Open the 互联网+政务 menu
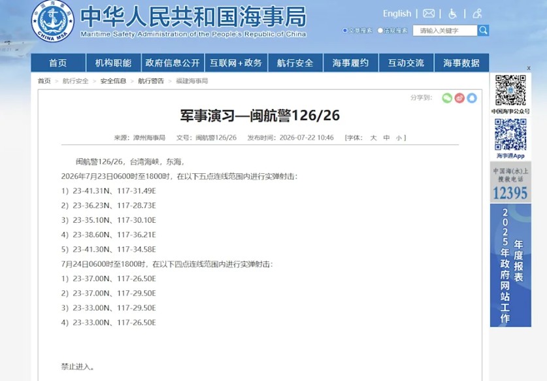Image resolution: width=547 pixels, height=381 pixels. pos(236,63)
